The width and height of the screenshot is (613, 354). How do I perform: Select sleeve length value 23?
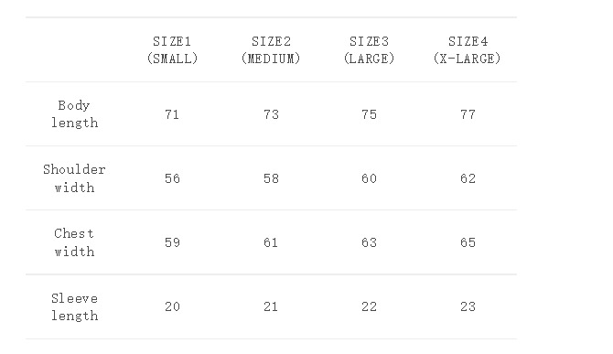click(468, 306)
